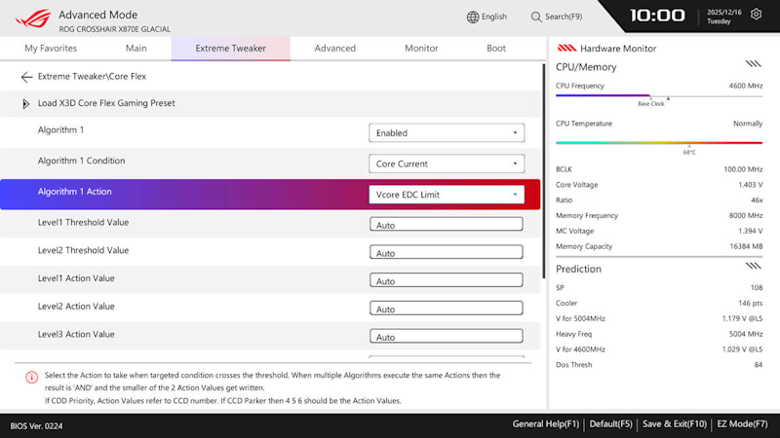
Task: Click Level2 Threshold Value field
Action: [x=447, y=252]
